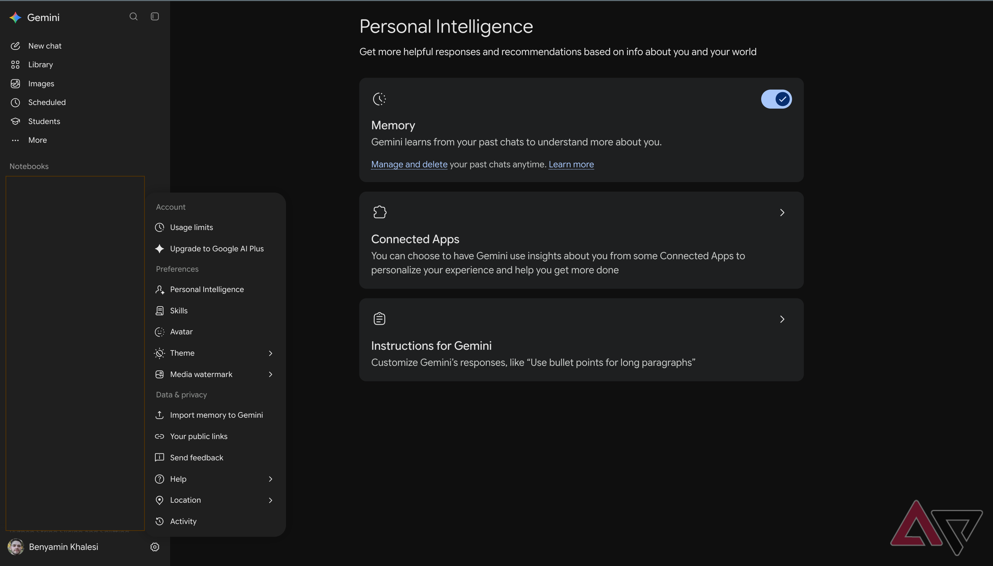Select Usage limits from the menu

215,227
